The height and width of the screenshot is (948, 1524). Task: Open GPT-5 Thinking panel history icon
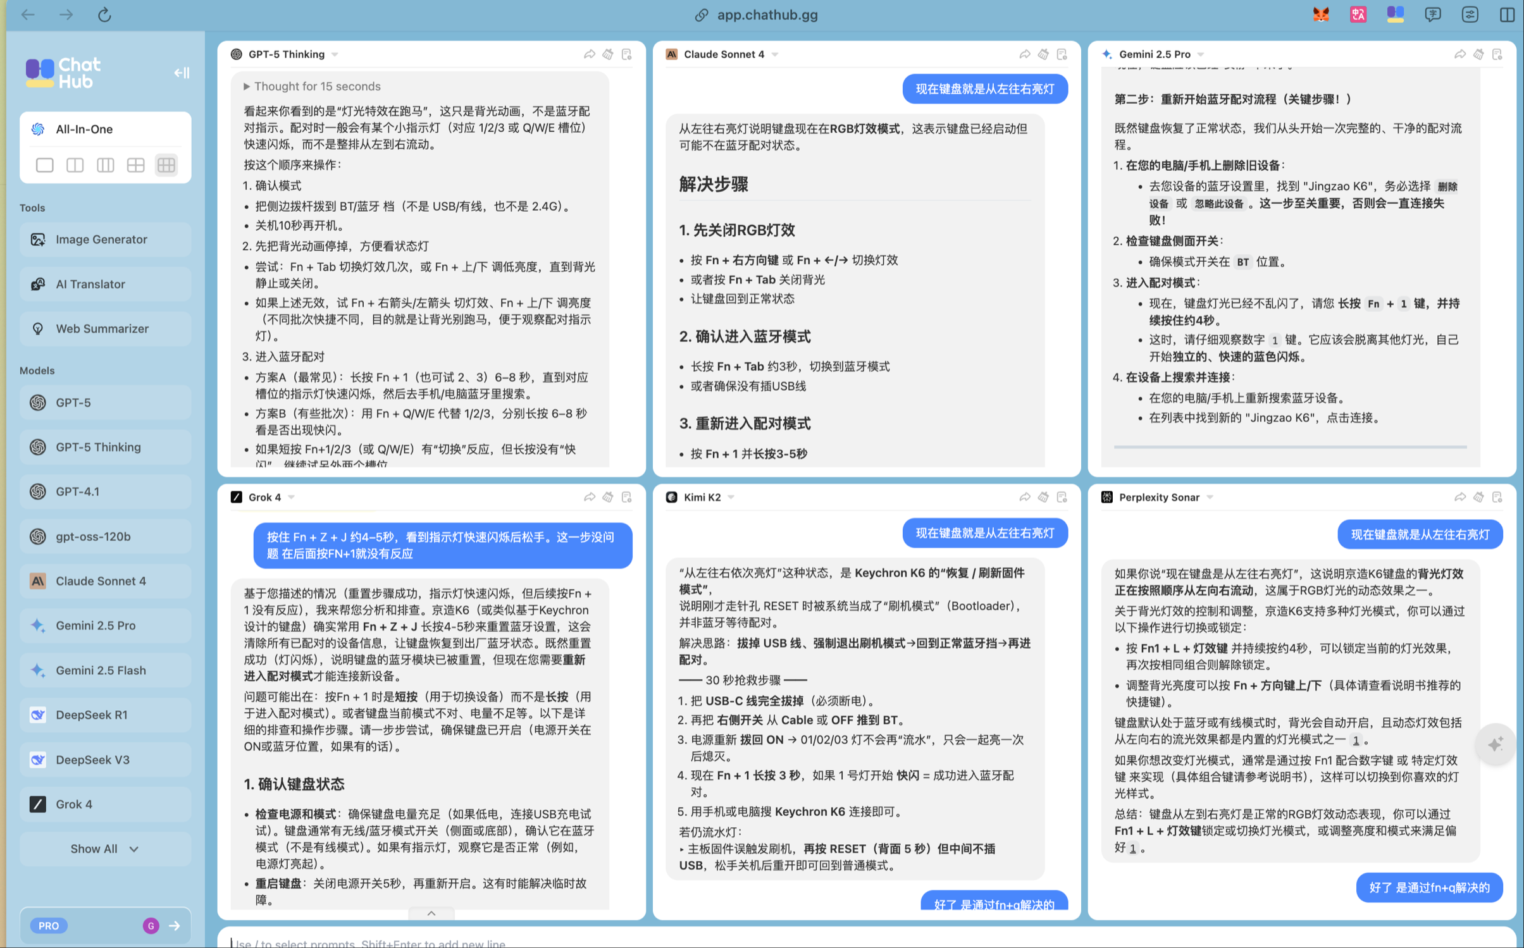[x=627, y=54]
